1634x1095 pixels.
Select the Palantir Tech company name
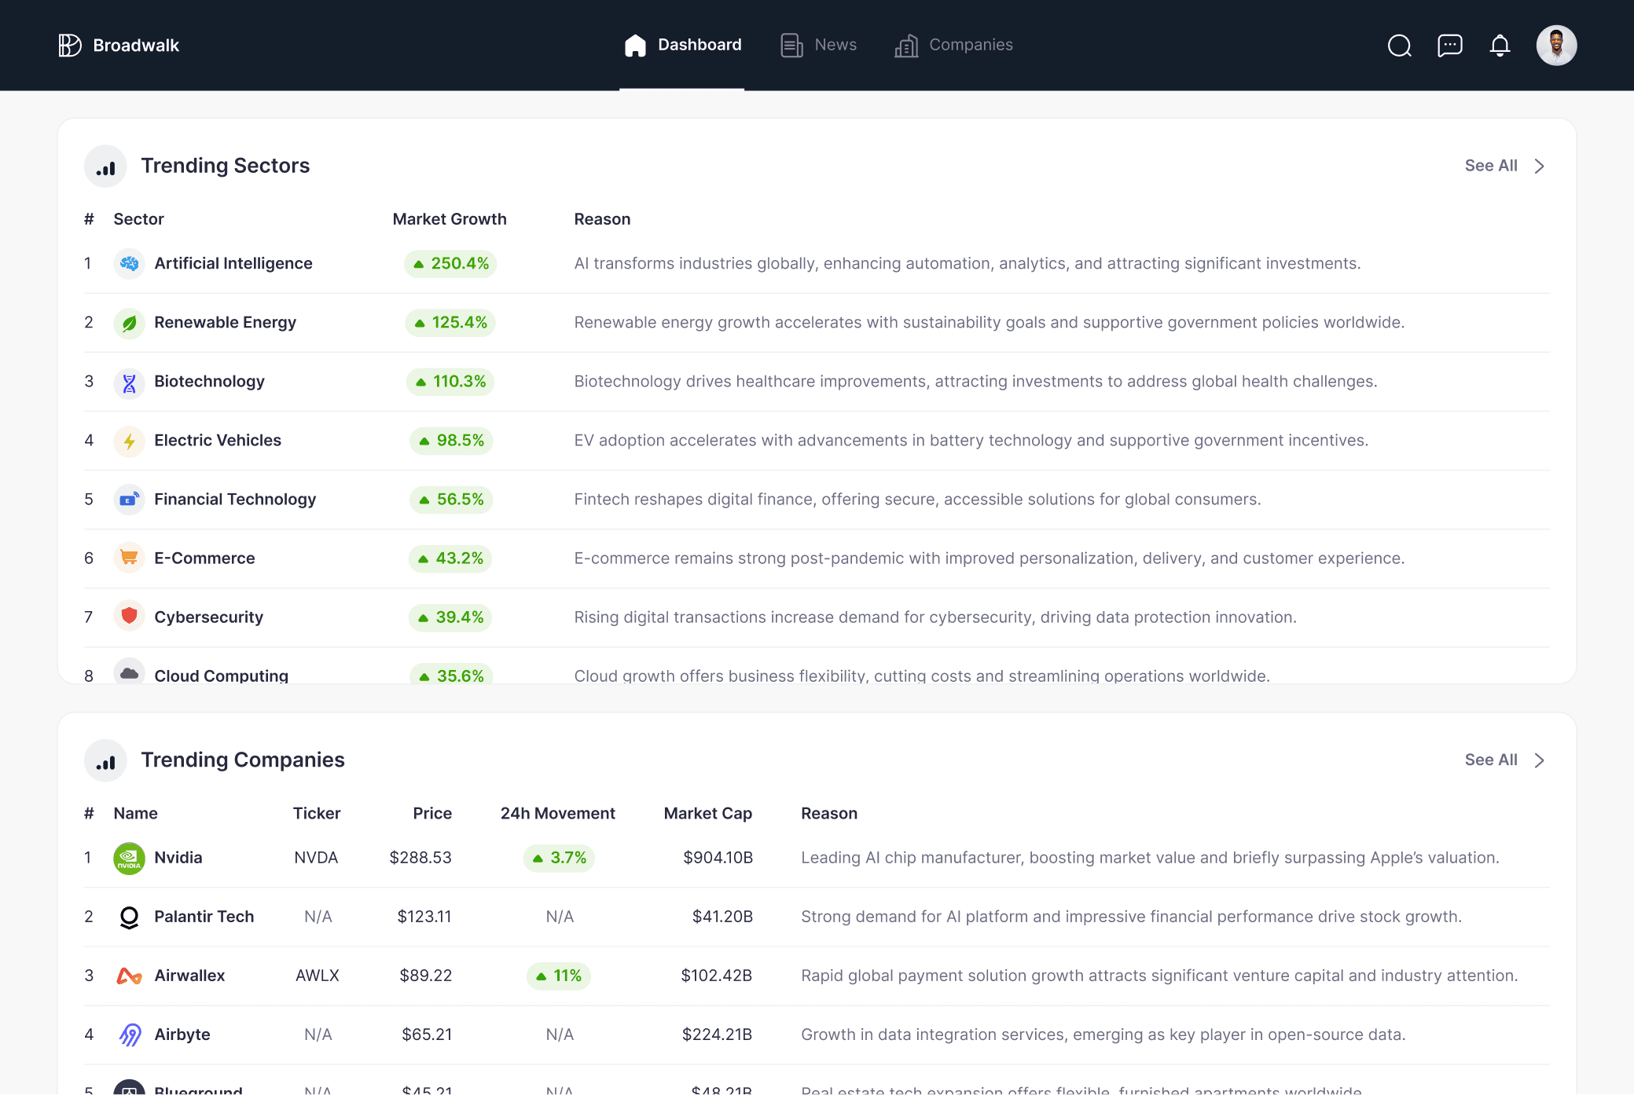[x=204, y=916]
